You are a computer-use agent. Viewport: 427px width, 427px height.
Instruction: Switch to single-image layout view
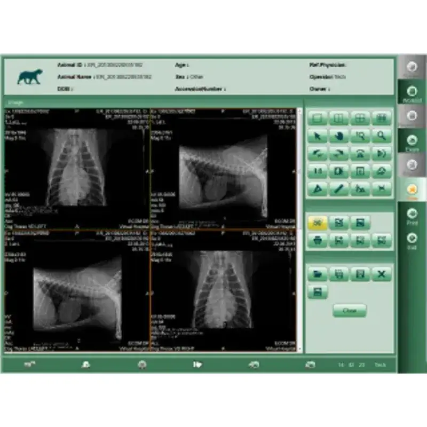(x=318, y=118)
